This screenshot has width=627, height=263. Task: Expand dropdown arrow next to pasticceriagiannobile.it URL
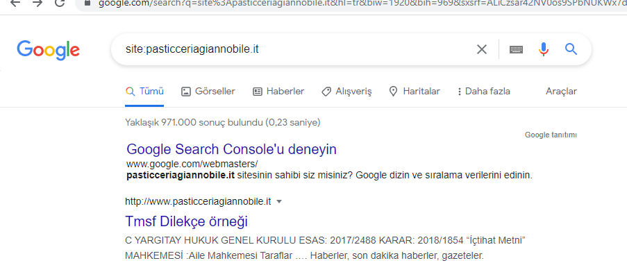[x=280, y=202]
